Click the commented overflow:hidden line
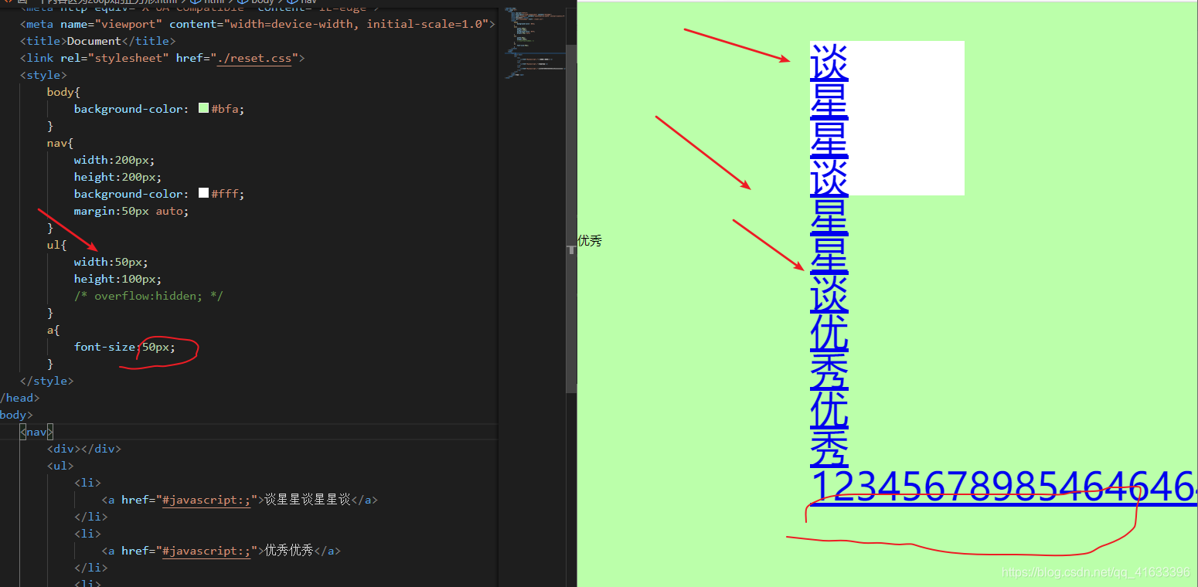Viewport: 1198px width, 587px height. point(148,296)
